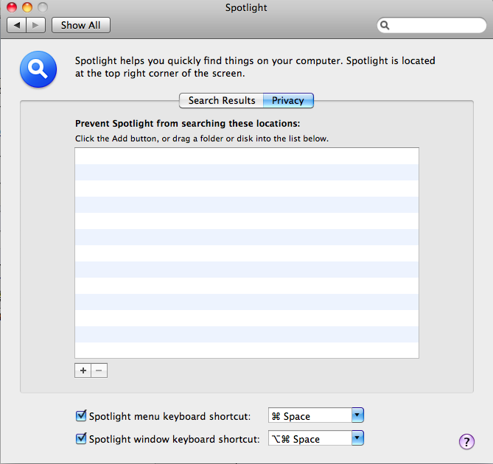The image size is (493, 464).
Task: Open the purple help question mark
Action: (x=466, y=441)
